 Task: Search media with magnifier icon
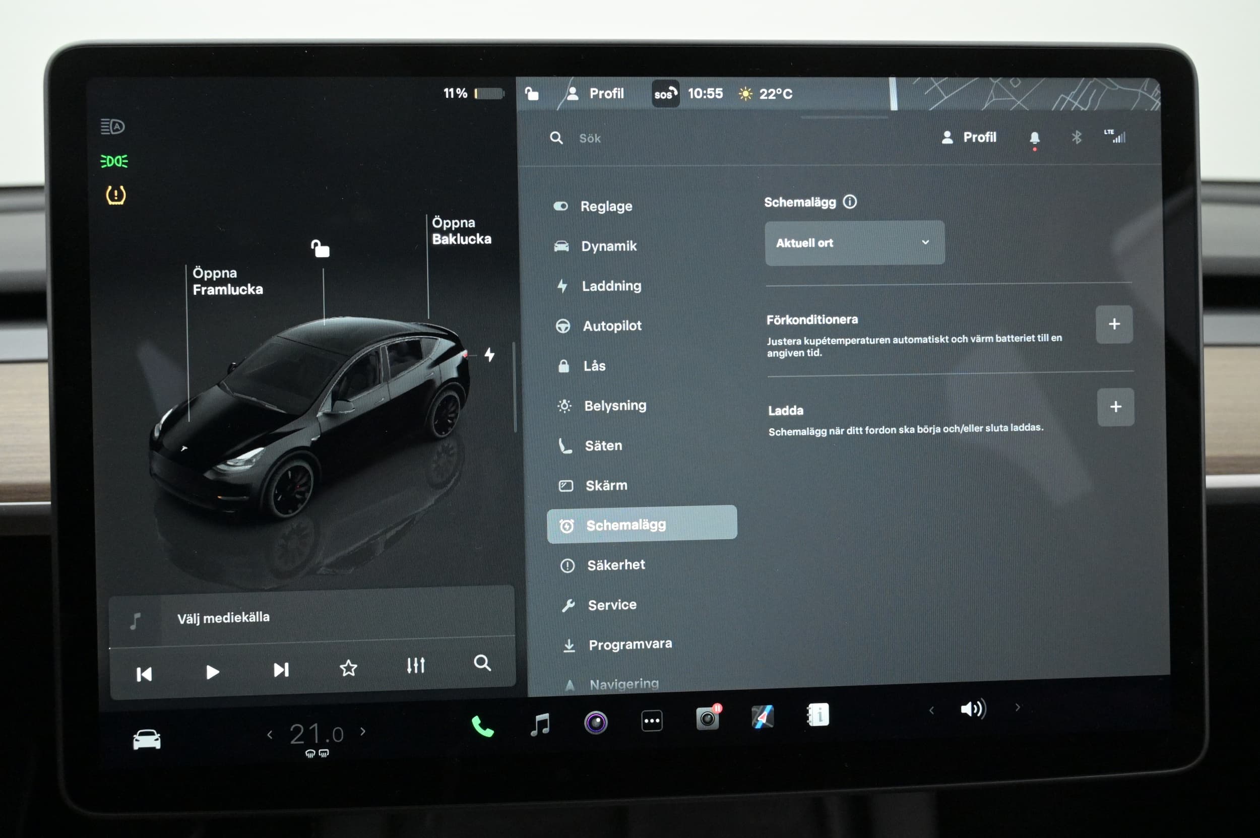click(x=482, y=663)
